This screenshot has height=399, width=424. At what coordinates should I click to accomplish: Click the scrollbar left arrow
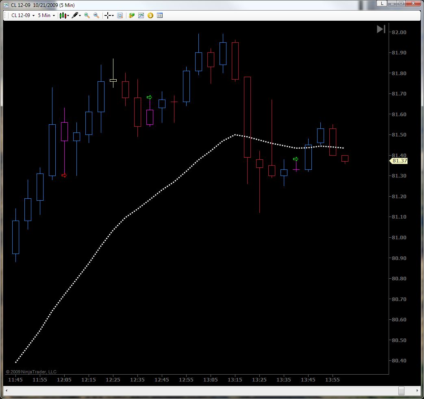pos(7,390)
